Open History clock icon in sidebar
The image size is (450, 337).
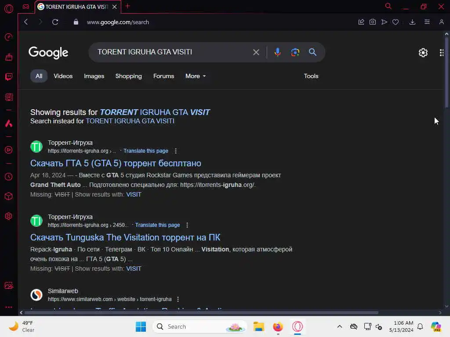click(9, 176)
